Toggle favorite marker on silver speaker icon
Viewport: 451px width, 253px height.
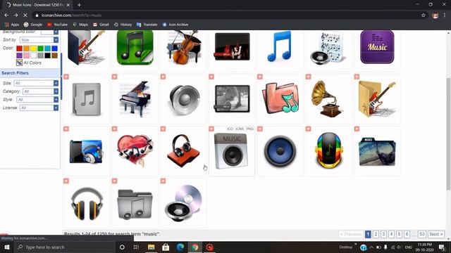click(x=163, y=77)
